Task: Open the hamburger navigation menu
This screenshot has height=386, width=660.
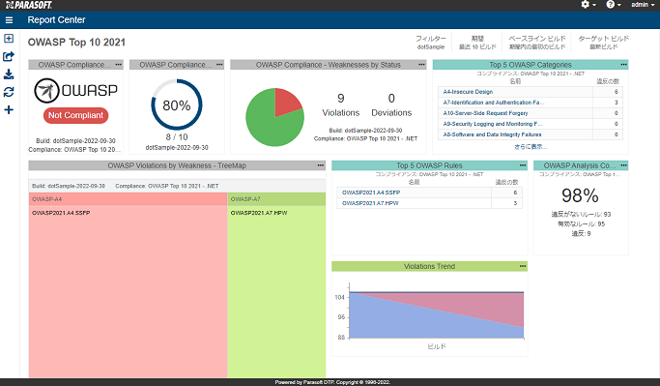Action: point(9,19)
